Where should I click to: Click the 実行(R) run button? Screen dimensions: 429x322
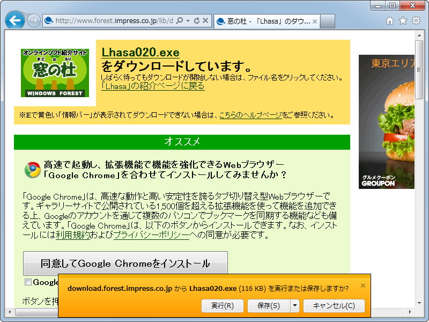pyautogui.click(x=223, y=306)
